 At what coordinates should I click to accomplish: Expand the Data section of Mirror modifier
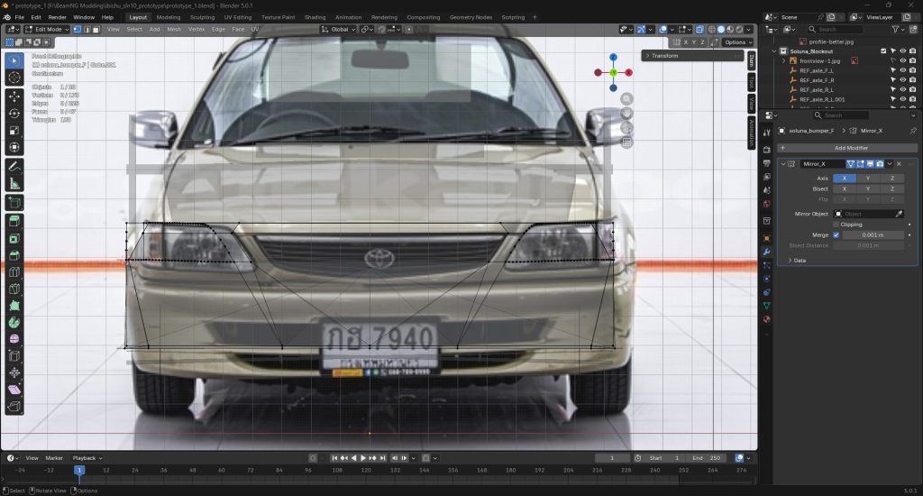[x=800, y=261]
